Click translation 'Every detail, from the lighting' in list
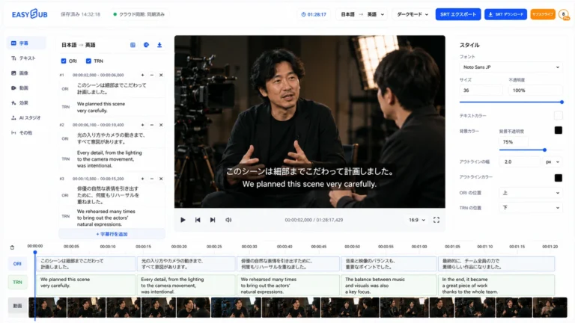The width and height of the screenshot is (575, 323). (109, 159)
